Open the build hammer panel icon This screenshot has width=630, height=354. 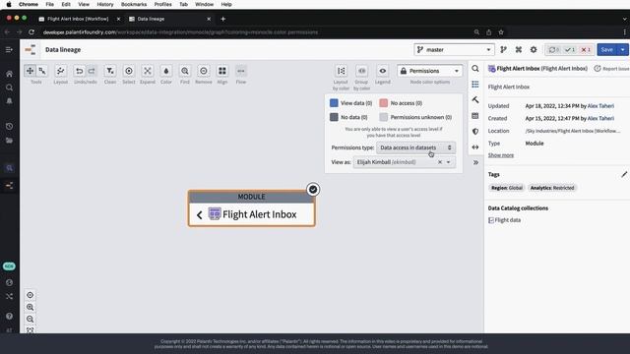click(475, 100)
